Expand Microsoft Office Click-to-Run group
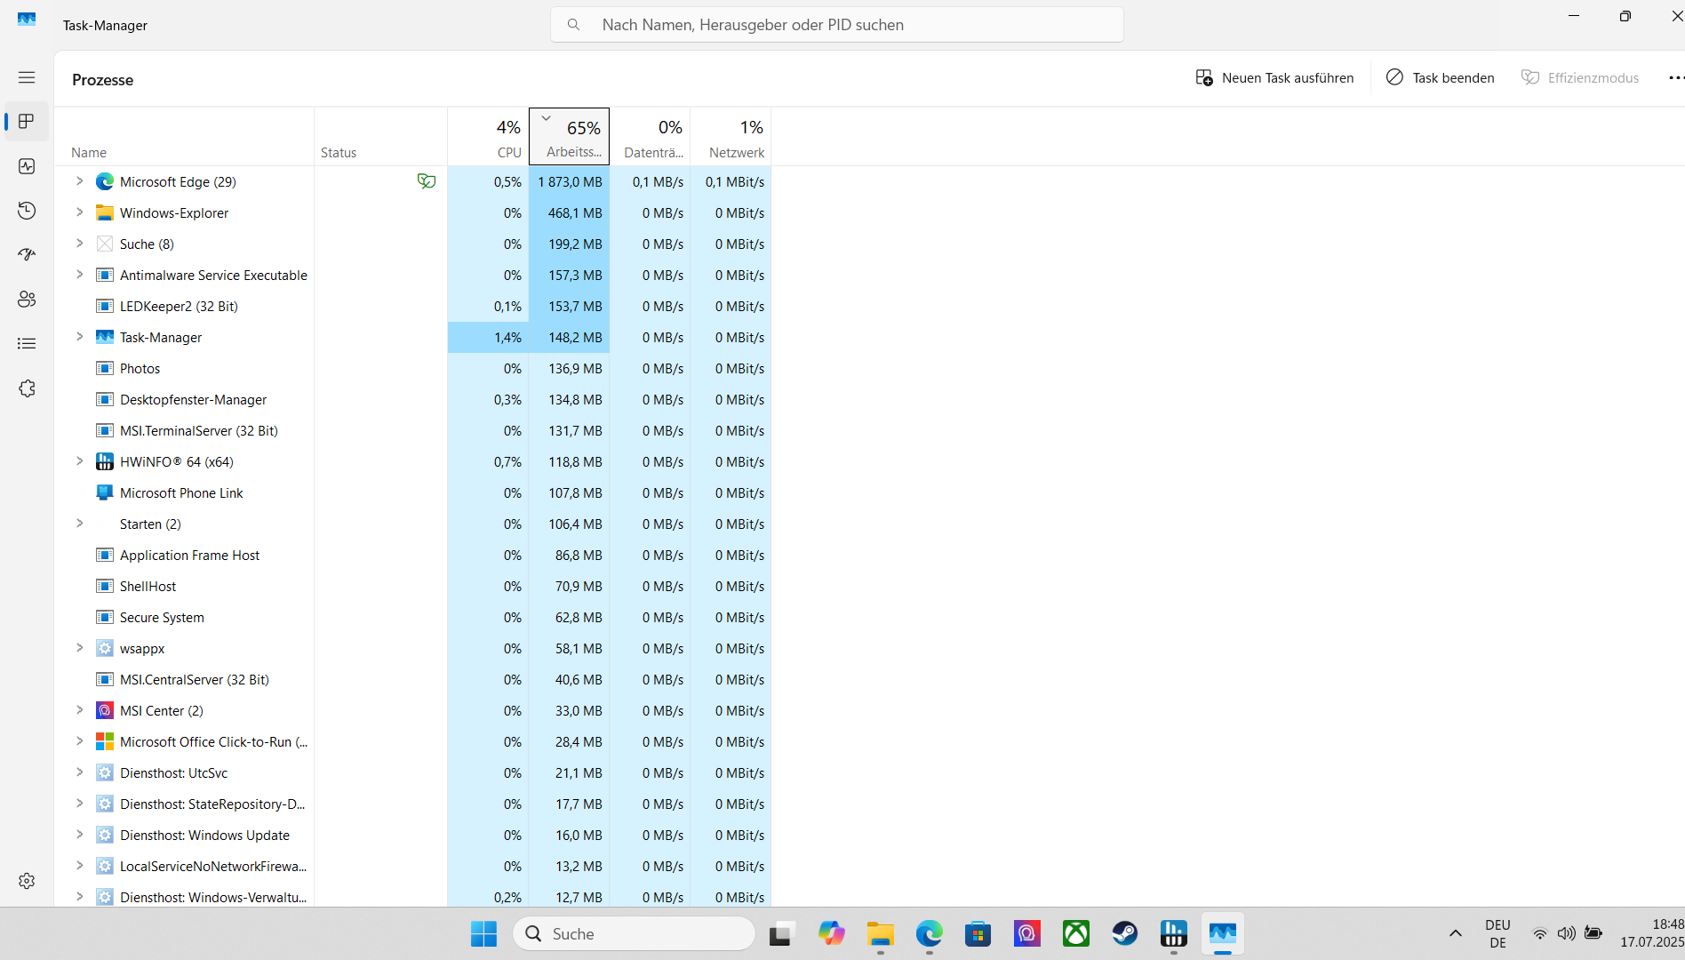Screen dimensions: 1685x960 click(79, 741)
